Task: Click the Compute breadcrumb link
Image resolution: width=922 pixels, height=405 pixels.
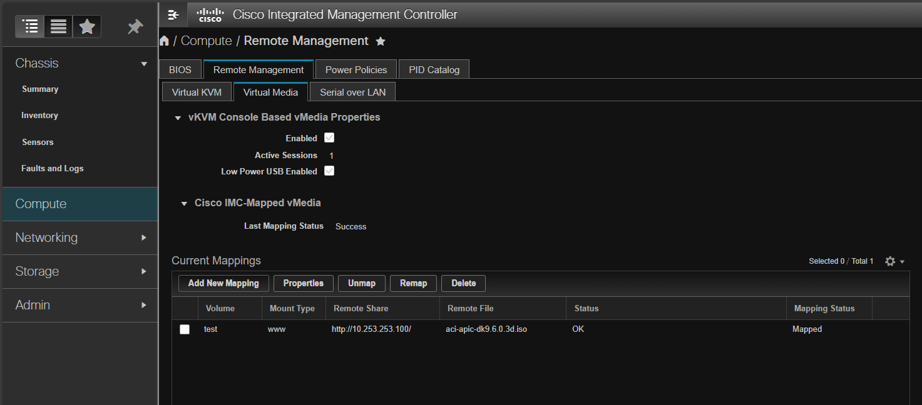Action: (x=207, y=41)
